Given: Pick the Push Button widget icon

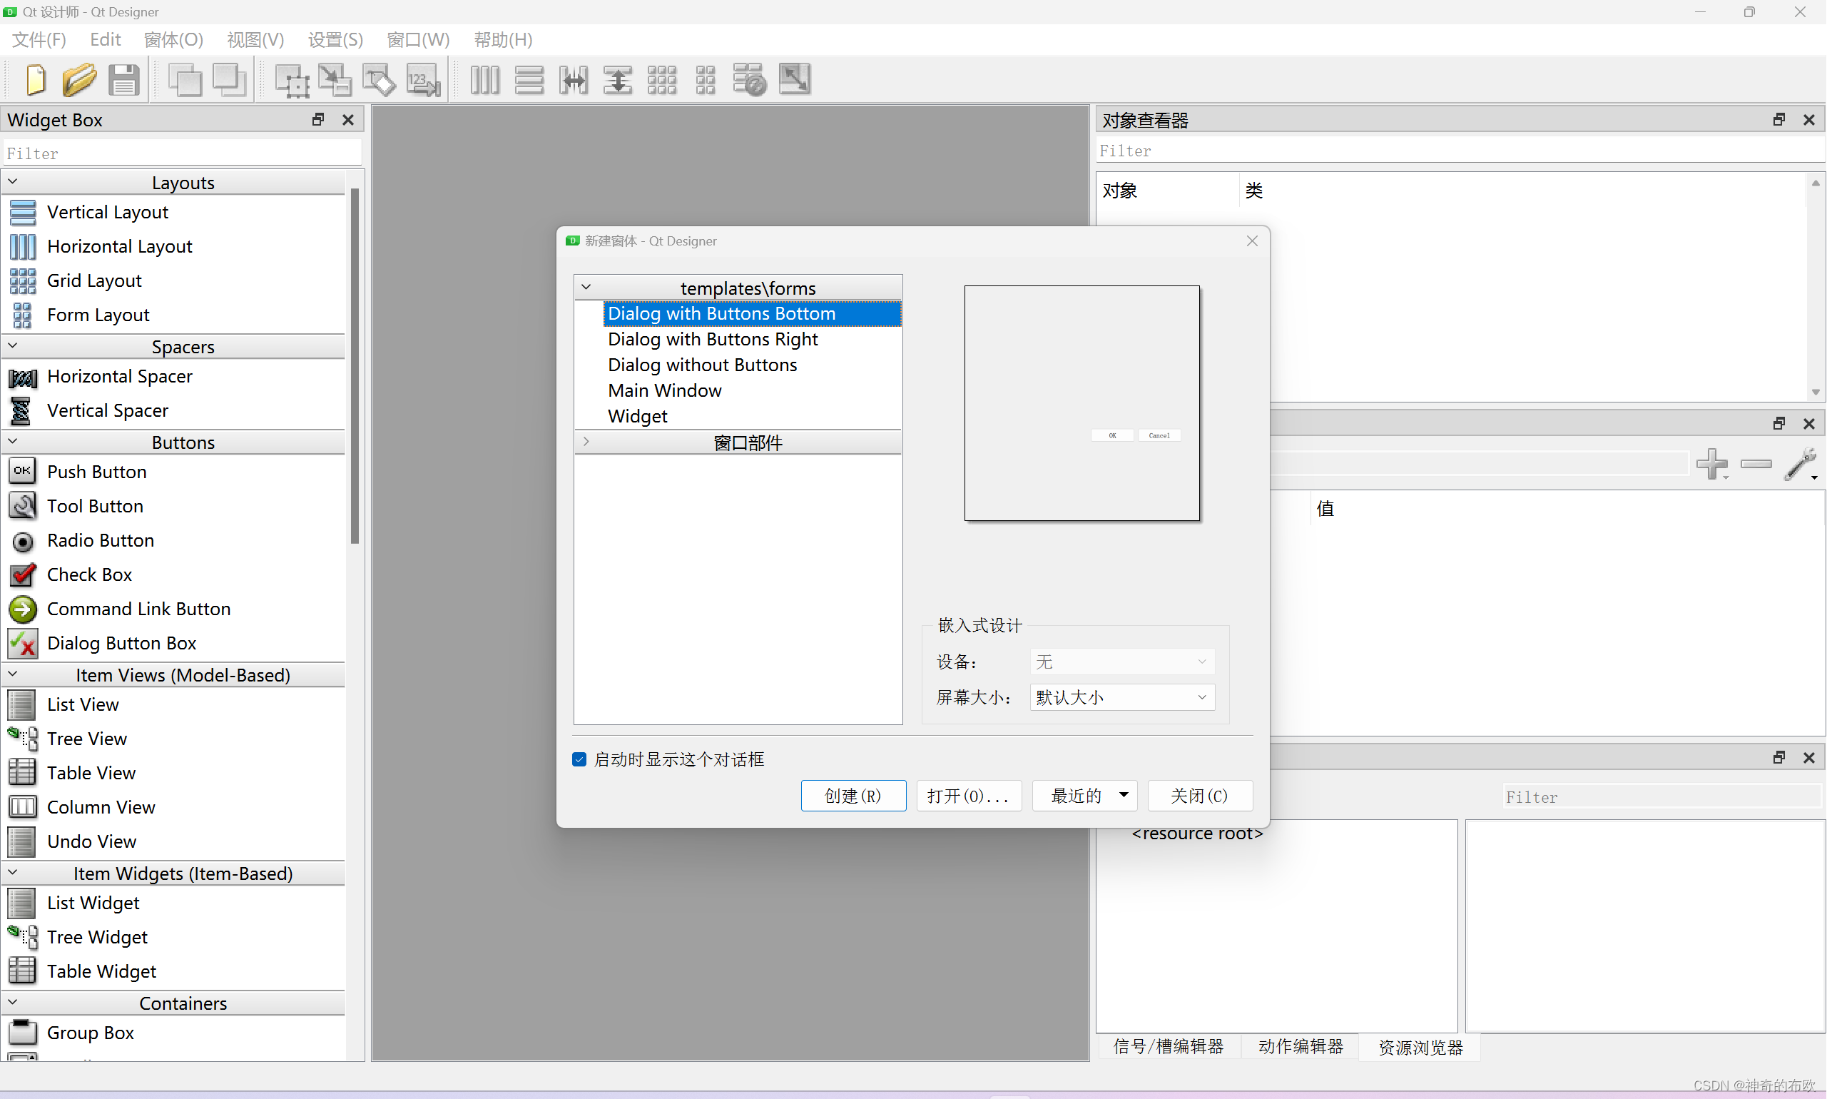Looking at the screenshot, I should (x=22, y=472).
